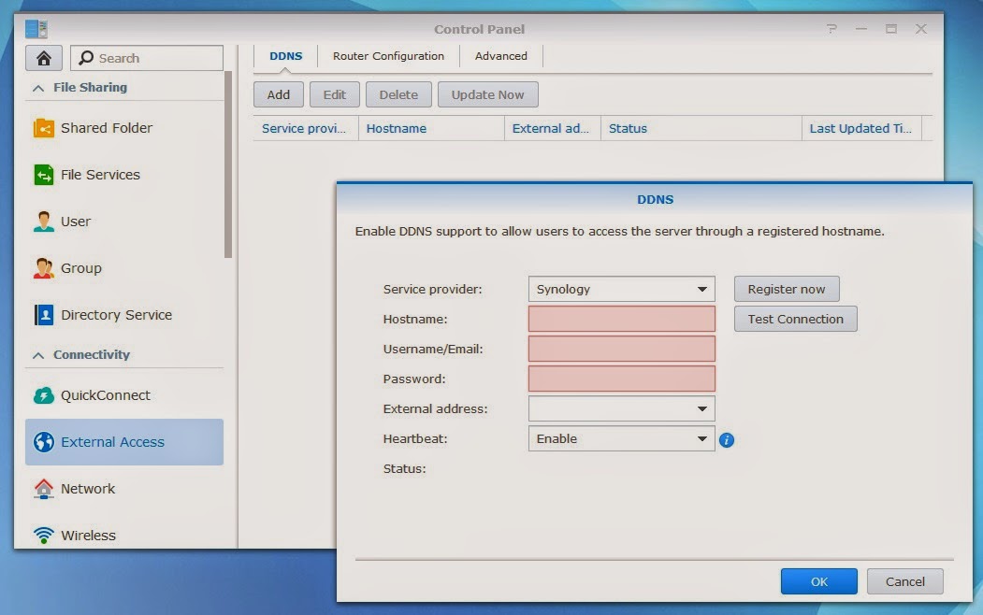Open the Directory Service icon
Image resolution: width=983 pixels, height=615 pixels.
[43, 315]
